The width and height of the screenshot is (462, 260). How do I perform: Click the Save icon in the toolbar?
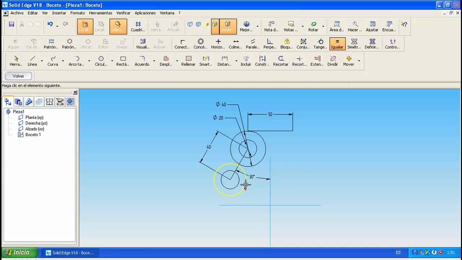[x=12, y=24]
